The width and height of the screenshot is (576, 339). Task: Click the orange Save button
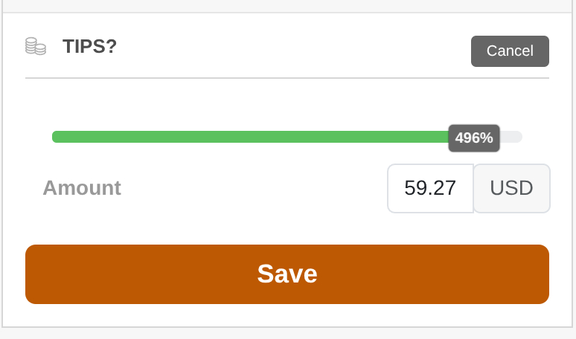[287, 274]
